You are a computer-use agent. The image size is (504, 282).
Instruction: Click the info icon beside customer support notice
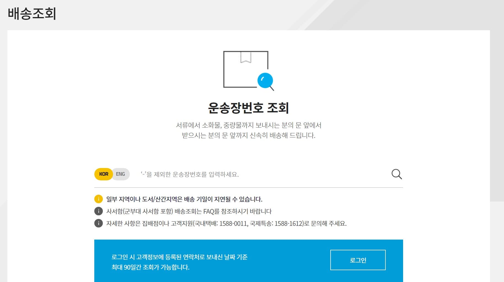tap(98, 224)
